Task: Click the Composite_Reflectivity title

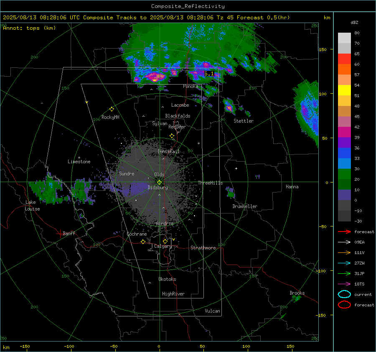Action: point(188,6)
